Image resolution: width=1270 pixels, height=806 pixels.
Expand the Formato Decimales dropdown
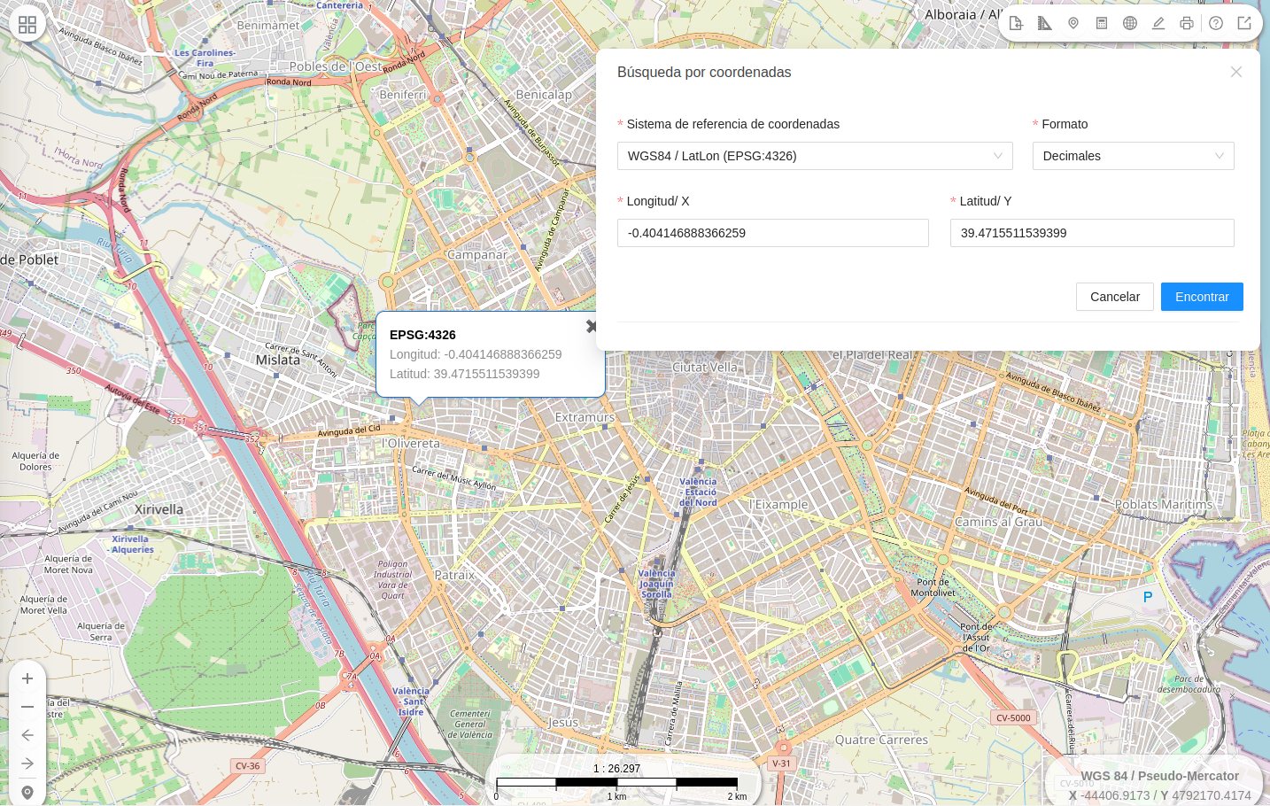click(1134, 156)
